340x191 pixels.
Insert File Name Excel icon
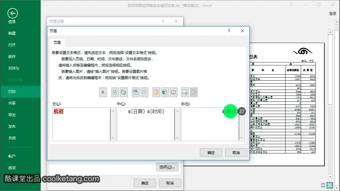tap(165, 92)
